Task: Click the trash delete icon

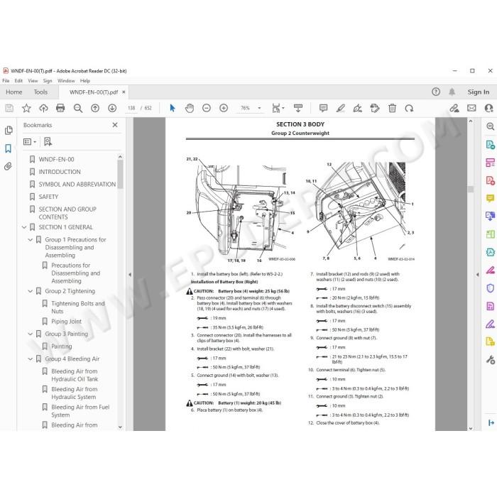Action: (392, 108)
